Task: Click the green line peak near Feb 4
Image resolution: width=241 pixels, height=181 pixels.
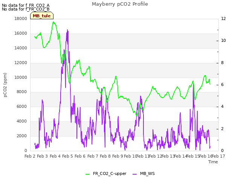Action: point(53,22)
